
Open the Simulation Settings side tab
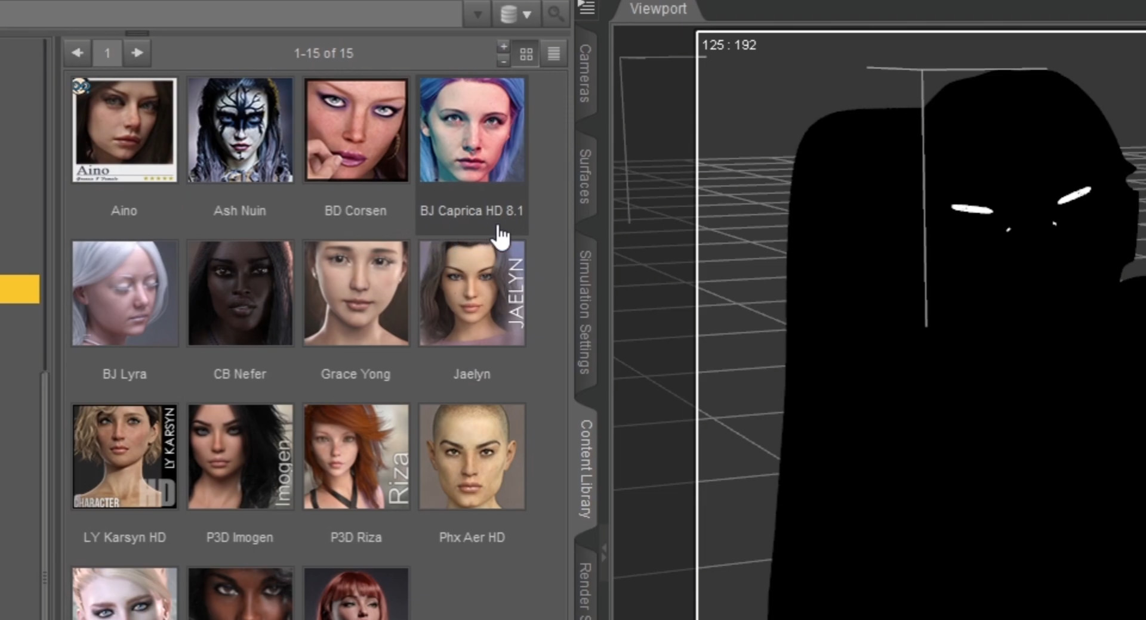[585, 312]
